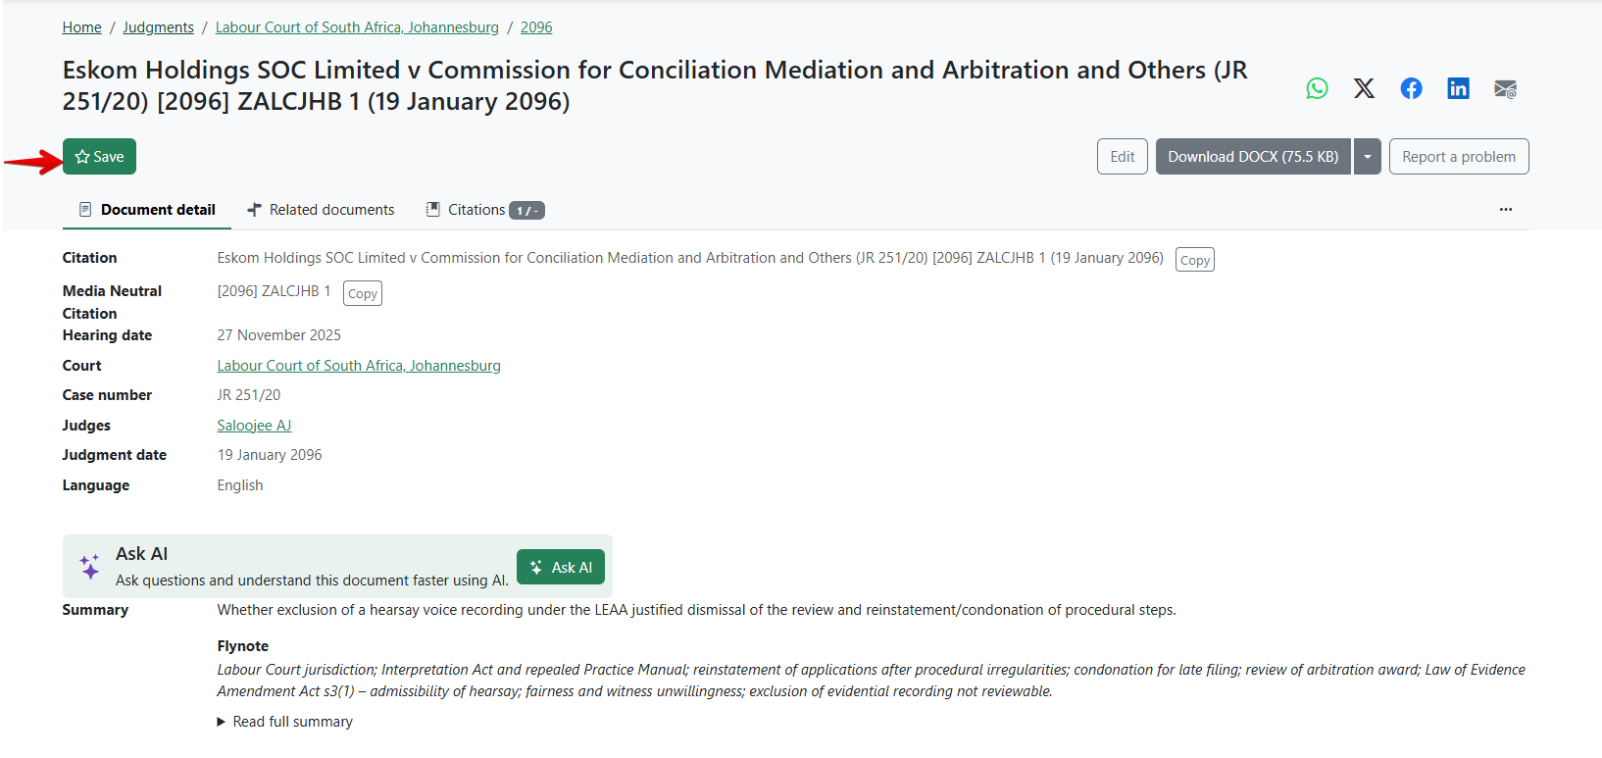Report a problem with this document
Image resolution: width=1602 pixels, height=758 pixels.
[x=1459, y=157]
